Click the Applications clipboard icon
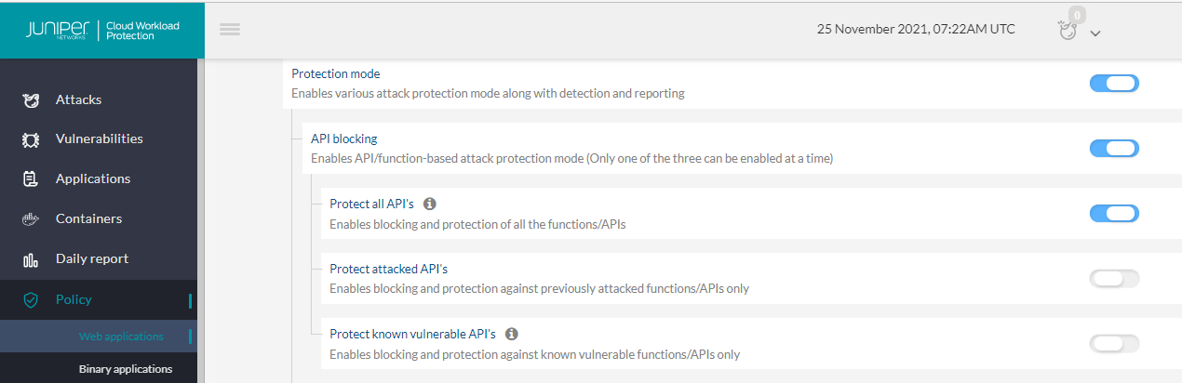This screenshot has width=1182, height=383. tap(30, 179)
